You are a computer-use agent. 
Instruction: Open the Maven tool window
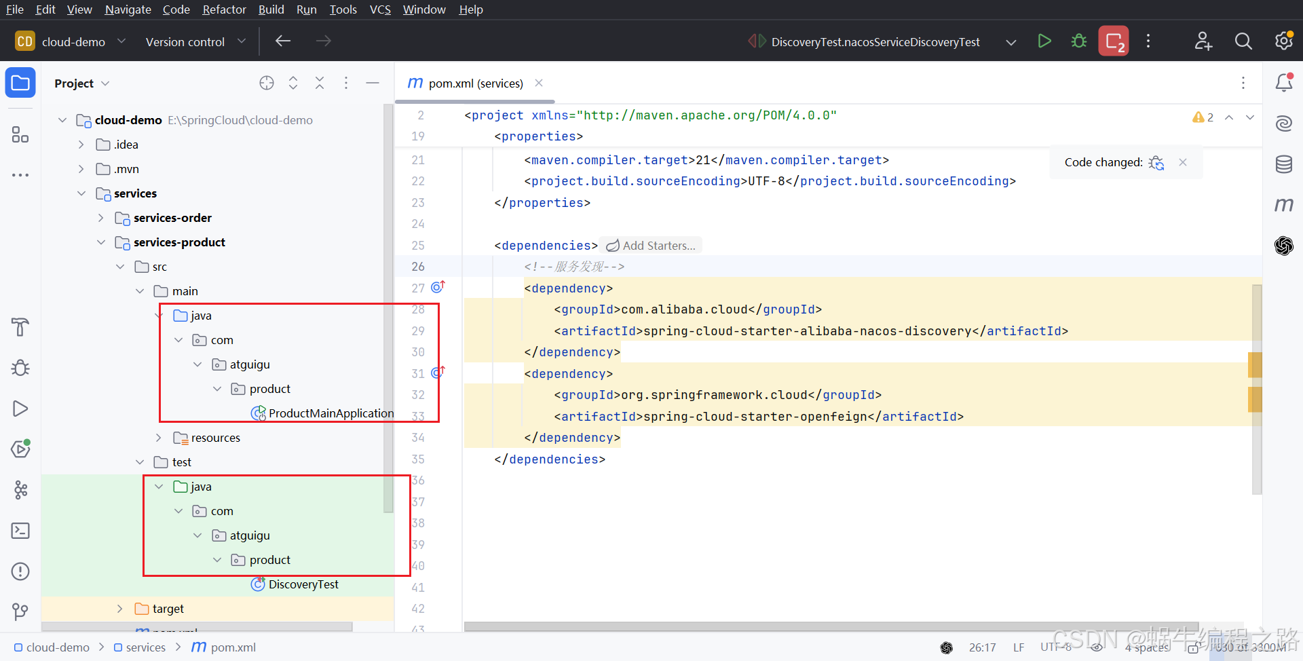pos(1284,204)
